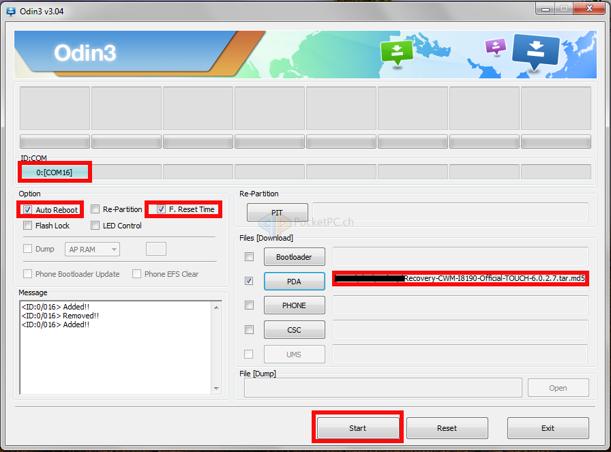Tick the CSC file checkbox
The height and width of the screenshot is (452, 611).
(249, 330)
